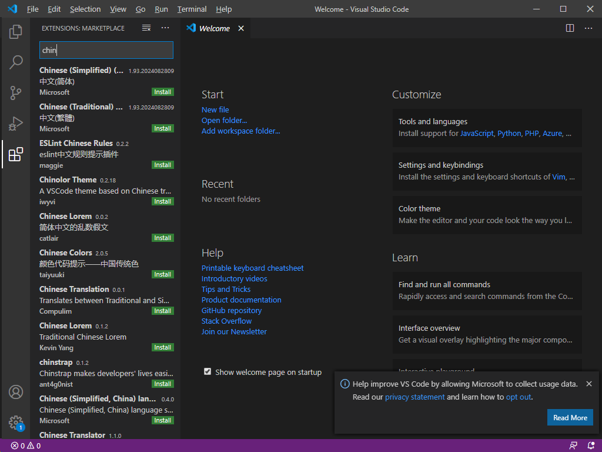Open the feedback icon in status bar

[x=573, y=446]
